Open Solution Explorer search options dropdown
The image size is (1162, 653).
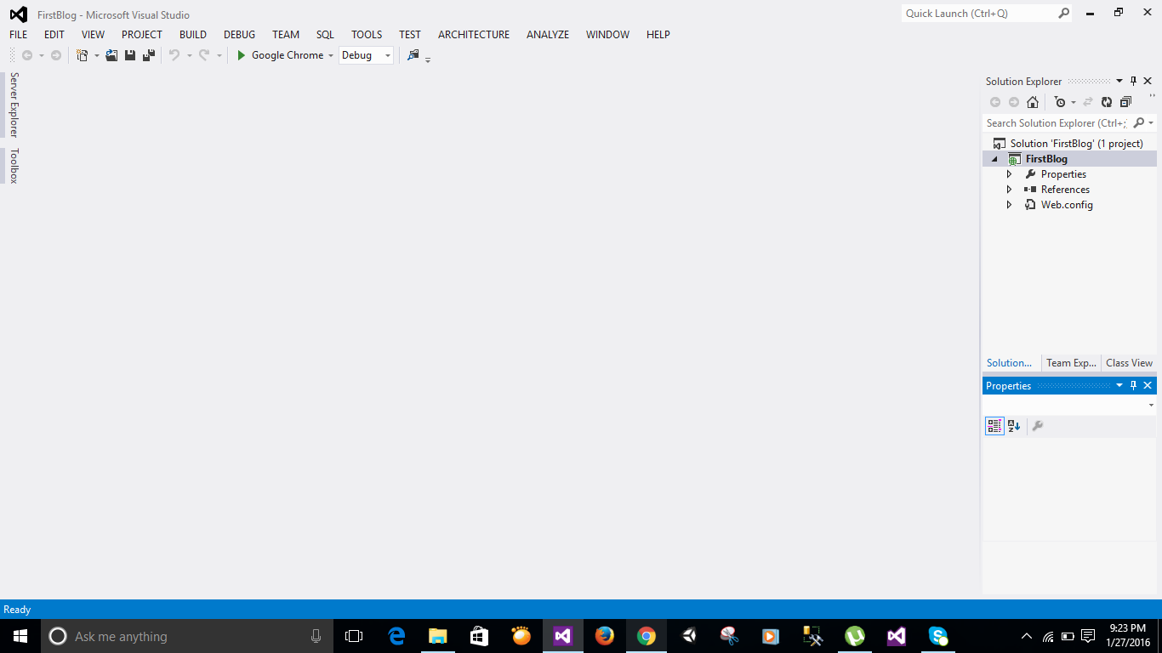click(1151, 123)
